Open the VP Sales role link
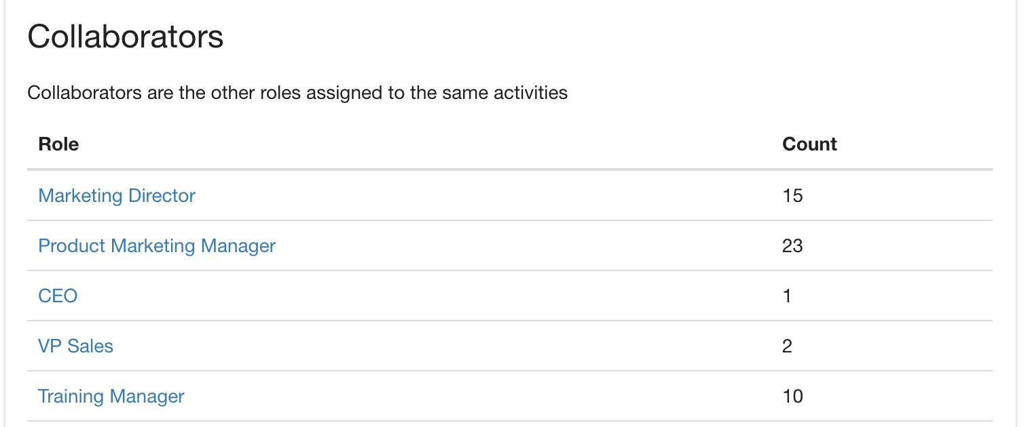 [x=75, y=346]
